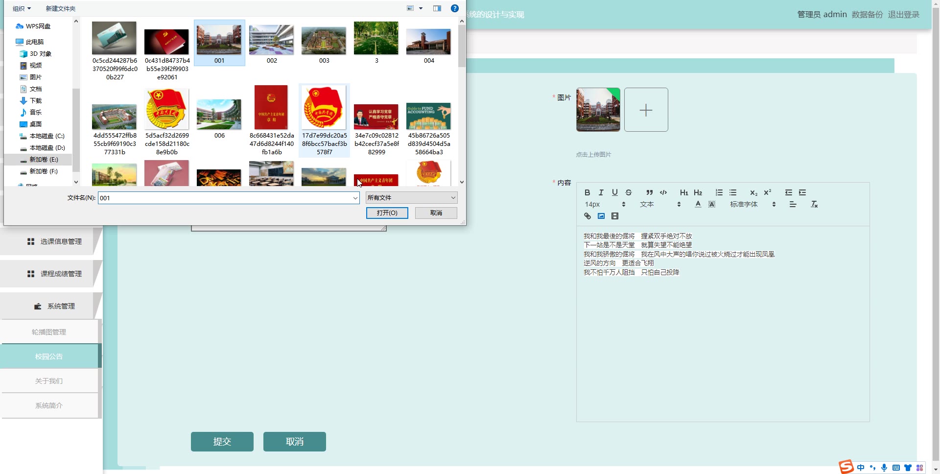Click the insert link icon

(587, 216)
